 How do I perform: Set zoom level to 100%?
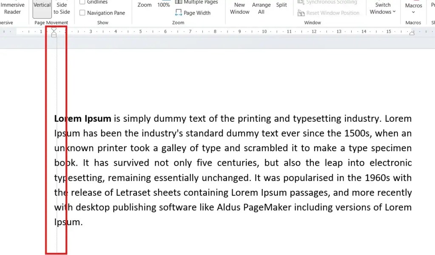coord(164,5)
